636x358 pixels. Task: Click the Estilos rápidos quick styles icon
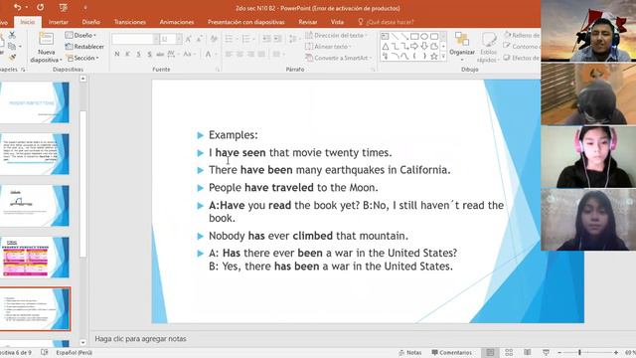489,40
